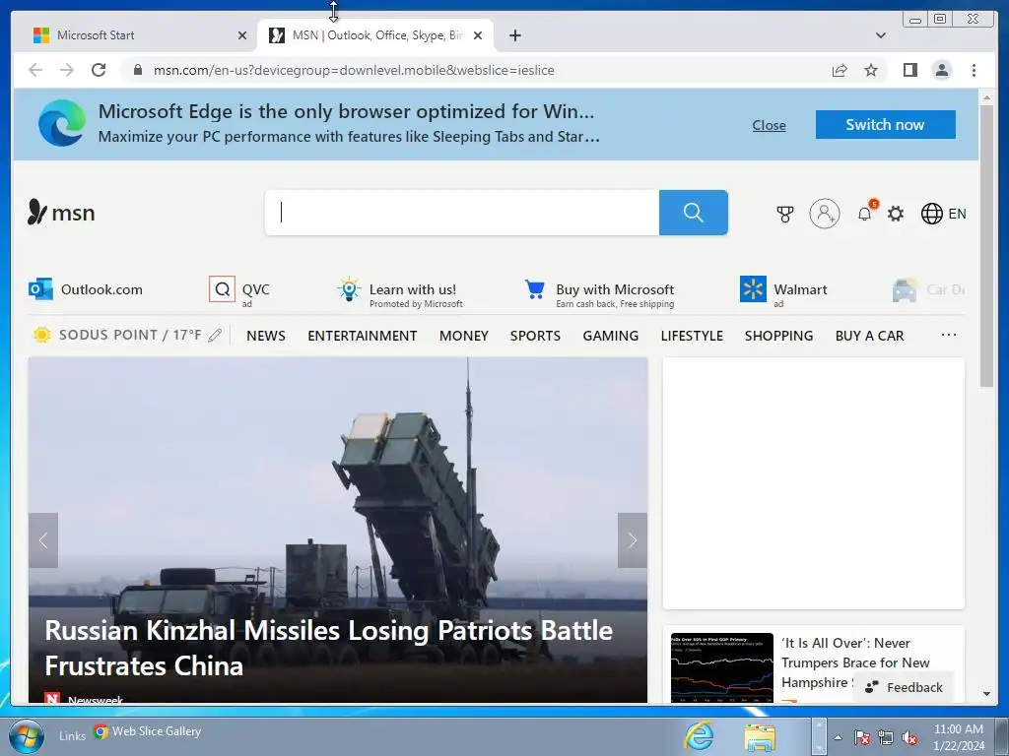1009x756 pixels.
Task: Open Learn with us! link
Action: 400,292
